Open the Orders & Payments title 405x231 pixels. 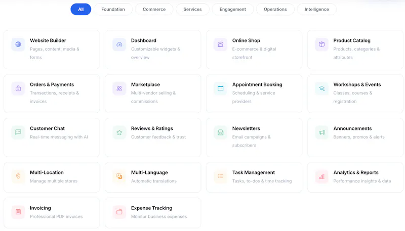click(x=52, y=84)
